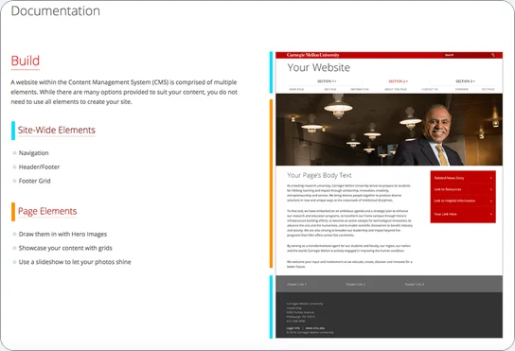Viewport: 515px width, 351px height.
Task: Click arrow icon beside Link to Helpful Information
Action: 491,201
